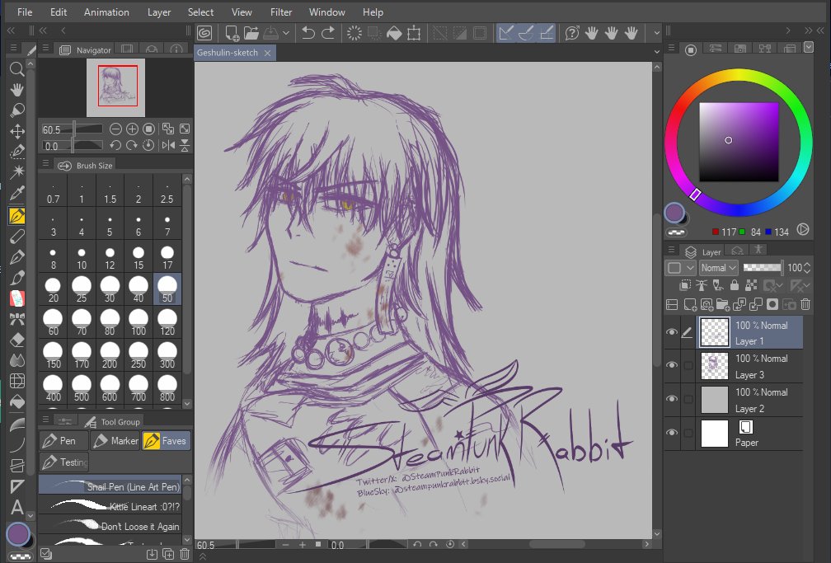Image resolution: width=831 pixels, height=563 pixels.
Task: Select brush size 50 preset
Action: coord(167,289)
